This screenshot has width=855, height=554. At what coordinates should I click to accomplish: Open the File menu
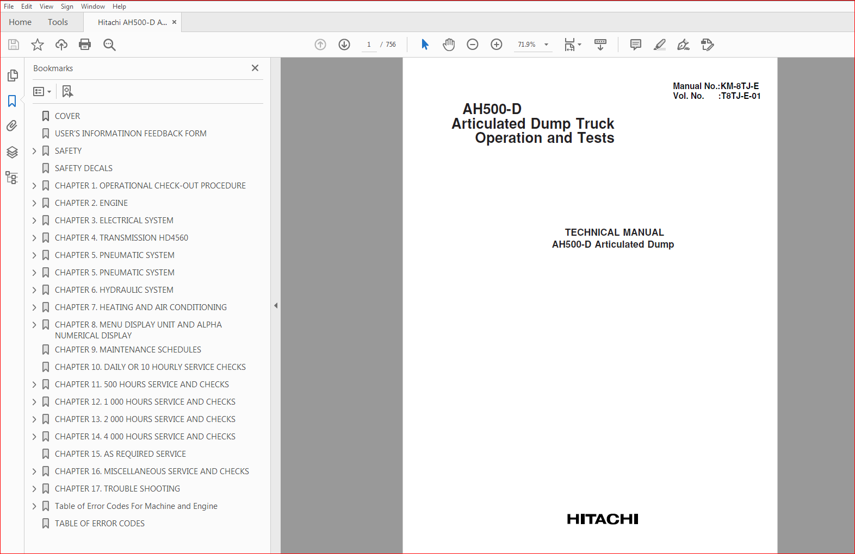click(x=9, y=7)
